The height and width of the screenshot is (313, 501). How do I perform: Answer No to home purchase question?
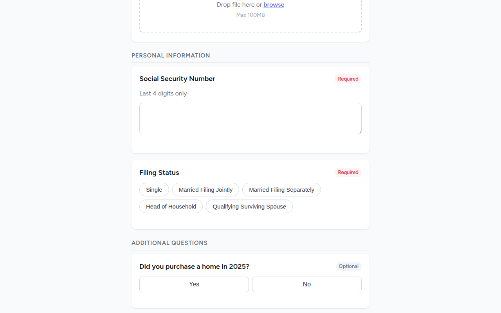(306, 284)
